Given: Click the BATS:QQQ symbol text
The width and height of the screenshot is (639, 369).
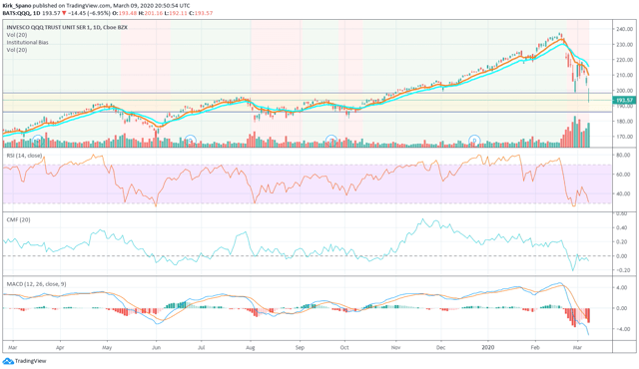Looking at the screenshot, I should click(x=16, y=13).
